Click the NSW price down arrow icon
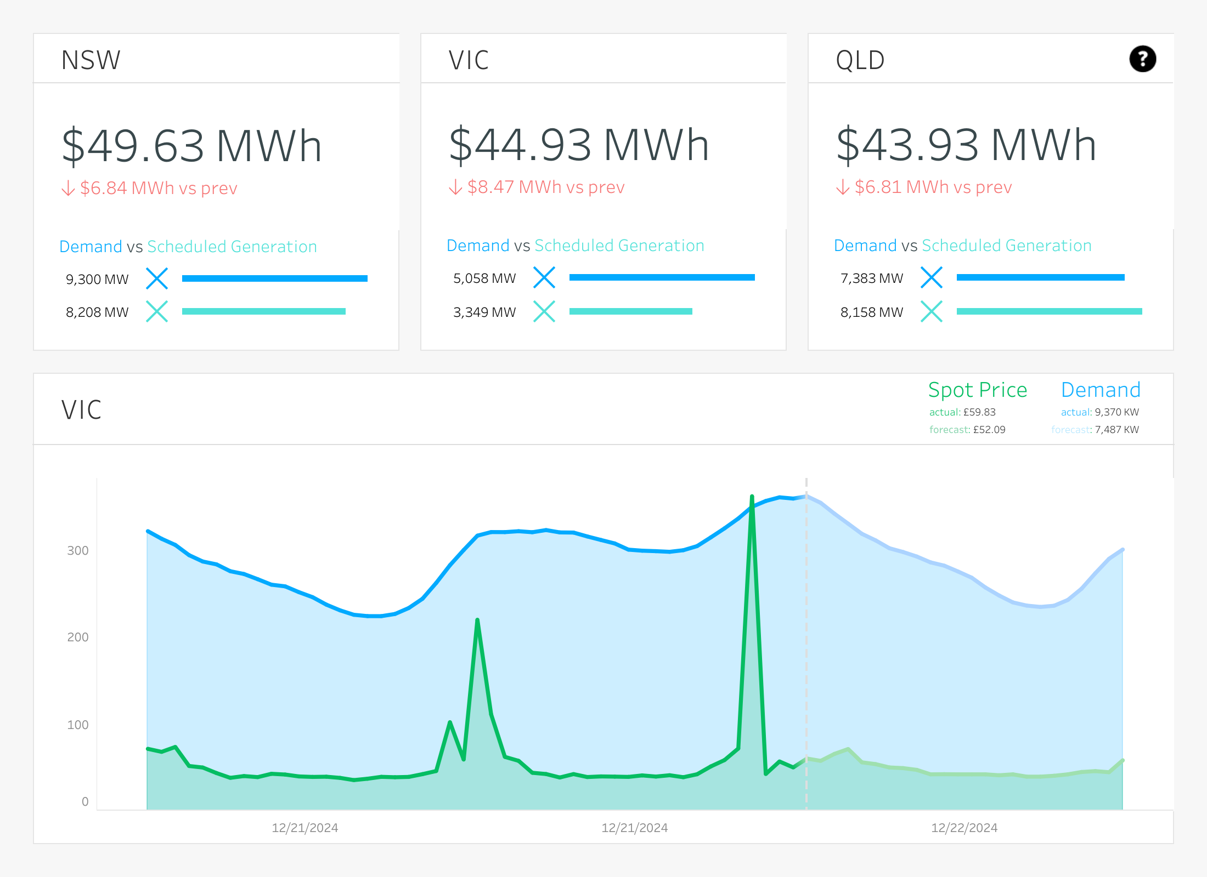Viewport: 1207px width, 877px height. 68,188
